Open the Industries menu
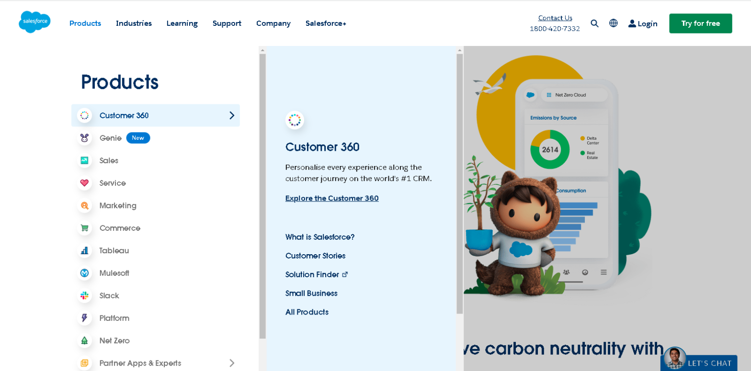This screenshot has width=751, height=371. [134, 23]
